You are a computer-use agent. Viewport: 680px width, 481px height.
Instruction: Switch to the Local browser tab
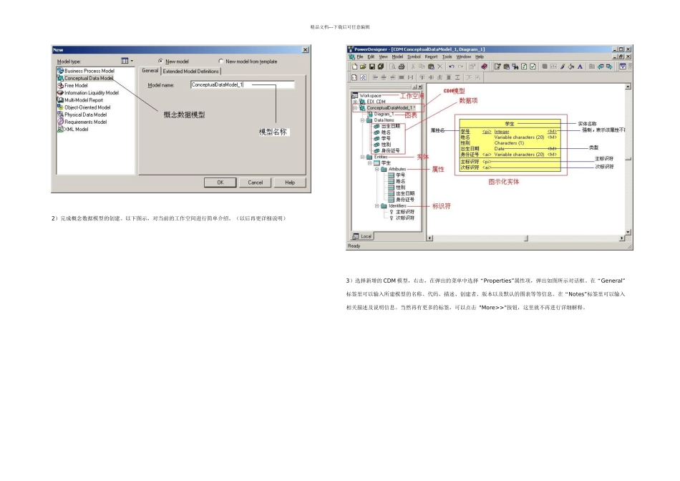363,236
